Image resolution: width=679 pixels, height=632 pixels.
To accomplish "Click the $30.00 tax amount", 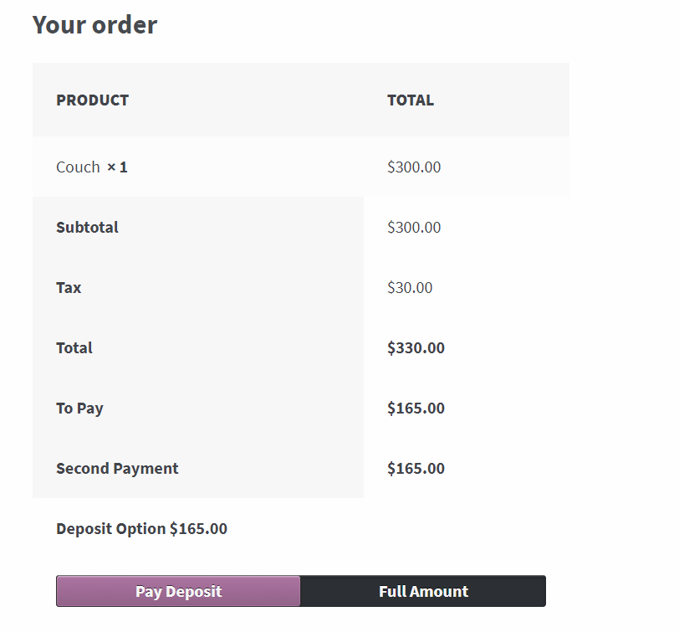I will [x=410, y=288].
